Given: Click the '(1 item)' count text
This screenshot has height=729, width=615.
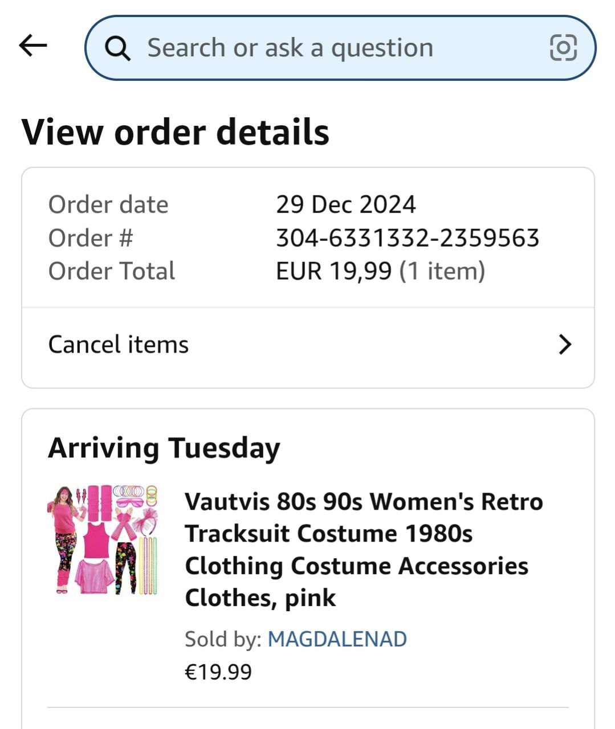Looking at the screenshot, I should coord(442,271).
